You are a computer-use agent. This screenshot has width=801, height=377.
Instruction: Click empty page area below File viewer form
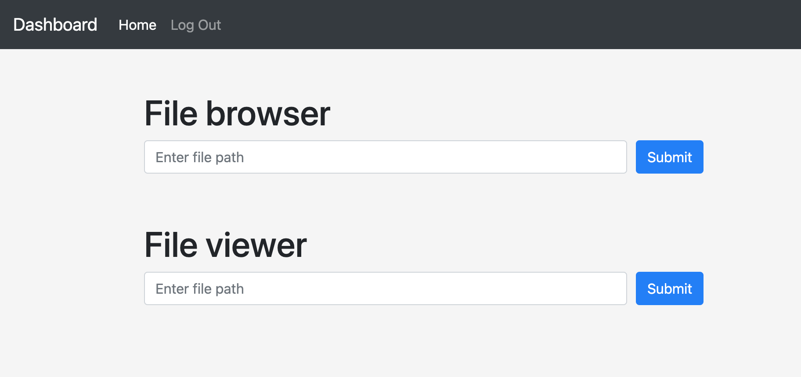(400, 342)
